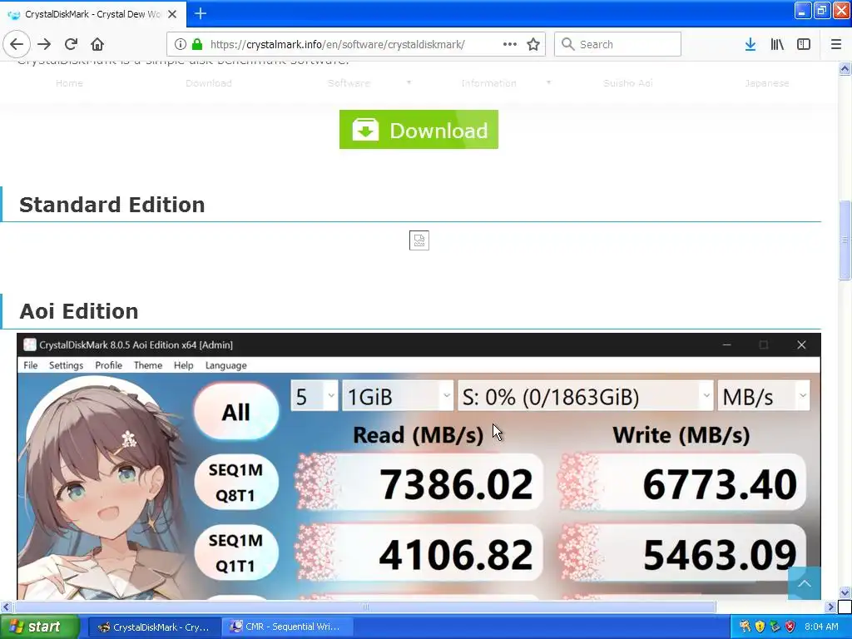
Task: Click the horizontal scrollbar thumb
Action: (x=364, y=607)
